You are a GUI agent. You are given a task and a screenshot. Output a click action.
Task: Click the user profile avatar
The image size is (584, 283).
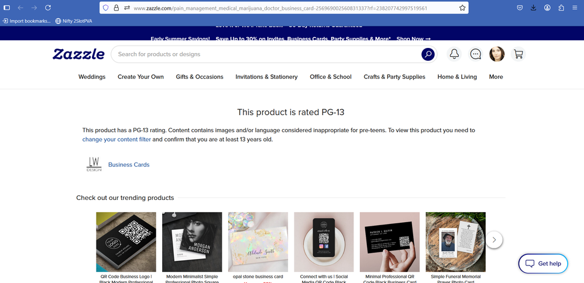click(497, 54)
